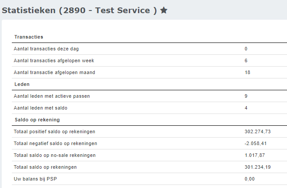Select the Saldo op rekening section header
This screenshot has width=287, height=188.
[x=37, y=119]
